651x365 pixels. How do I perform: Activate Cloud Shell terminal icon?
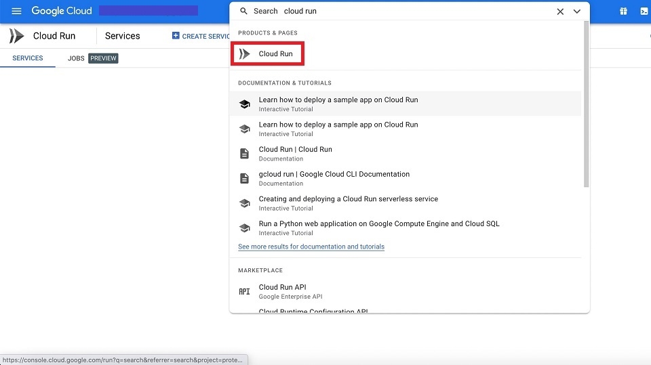(x=644, y=12)
